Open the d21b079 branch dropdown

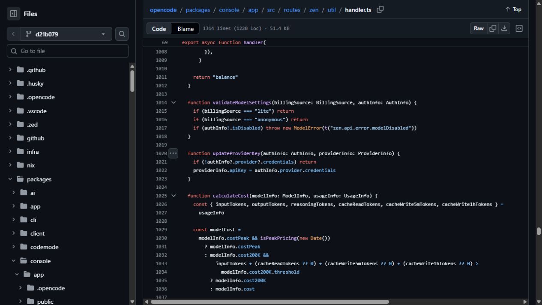pos(66,34)
